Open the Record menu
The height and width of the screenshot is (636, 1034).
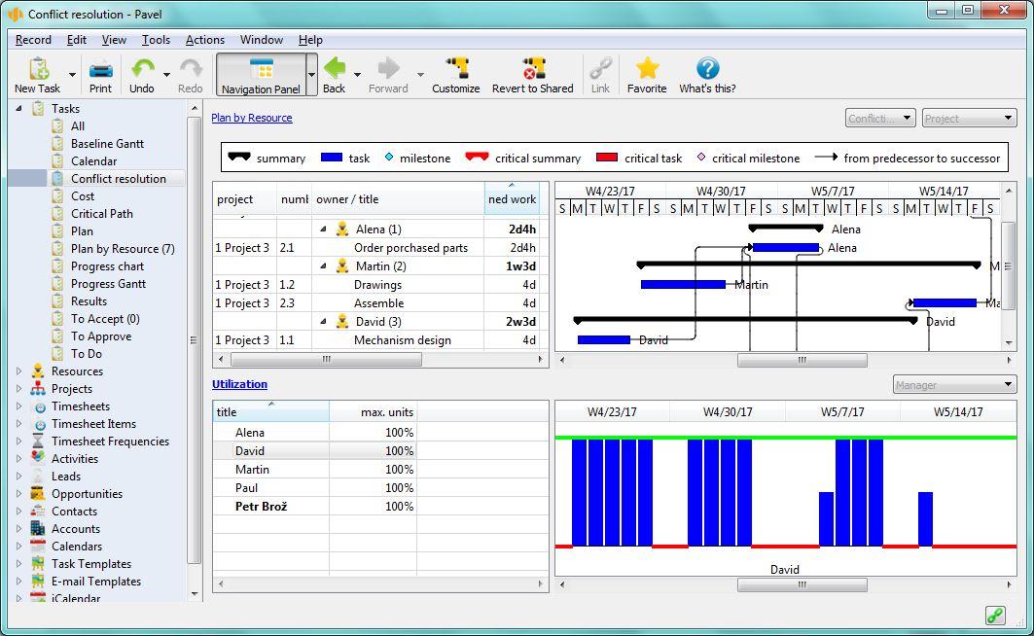(33, 40)
